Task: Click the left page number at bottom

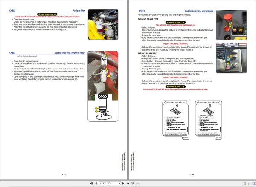Action: click(x=64, y=175)
